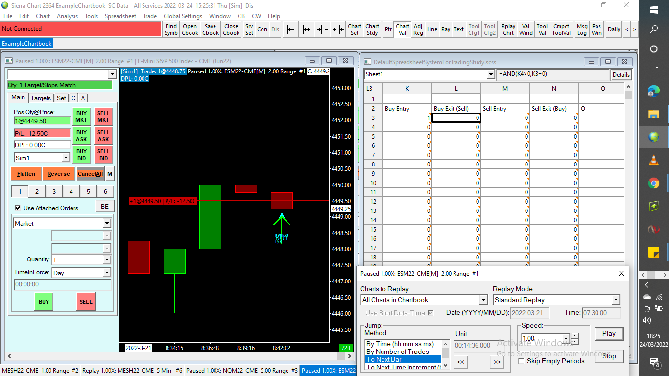
Task: Click the Details button beside formula bar
Action: [621, 75]
